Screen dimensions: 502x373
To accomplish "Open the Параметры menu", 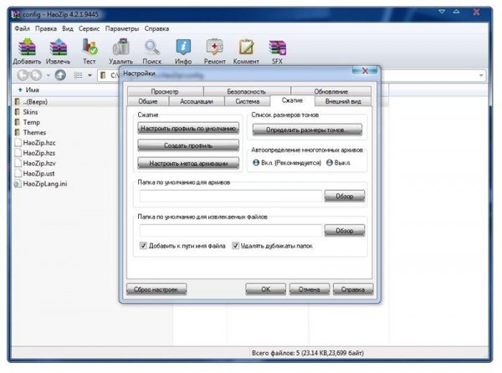I will click(122, 28).
